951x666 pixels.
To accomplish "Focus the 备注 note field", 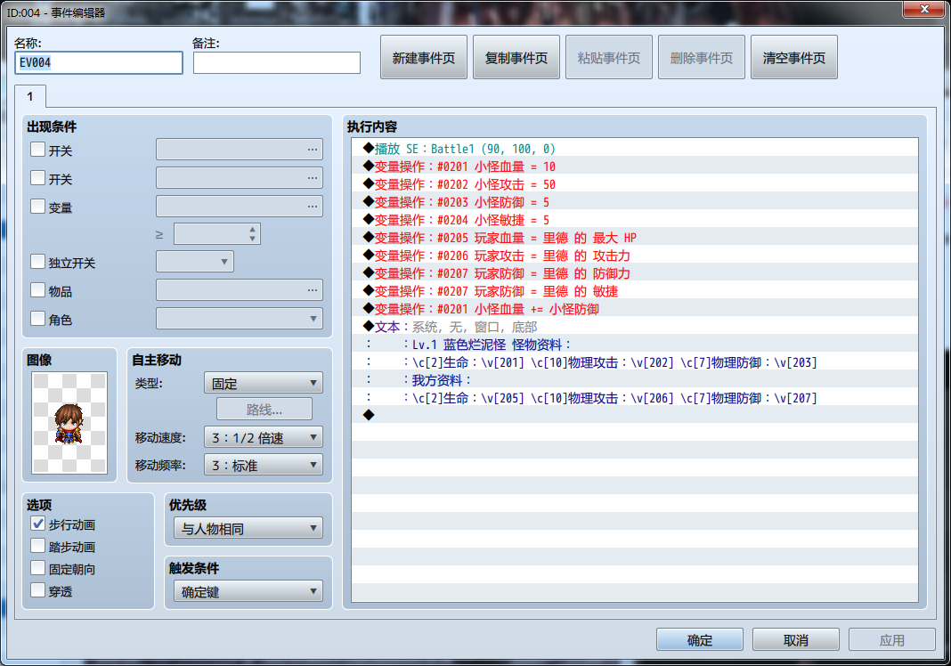I will click(x=277, y=62).
